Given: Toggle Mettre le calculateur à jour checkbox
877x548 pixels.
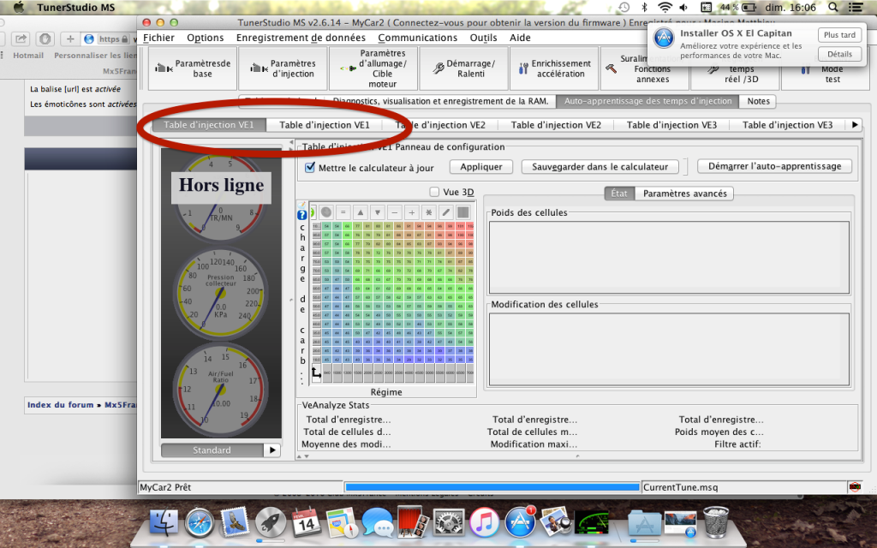Looking at the screenshot, I should tap(310, 167).
